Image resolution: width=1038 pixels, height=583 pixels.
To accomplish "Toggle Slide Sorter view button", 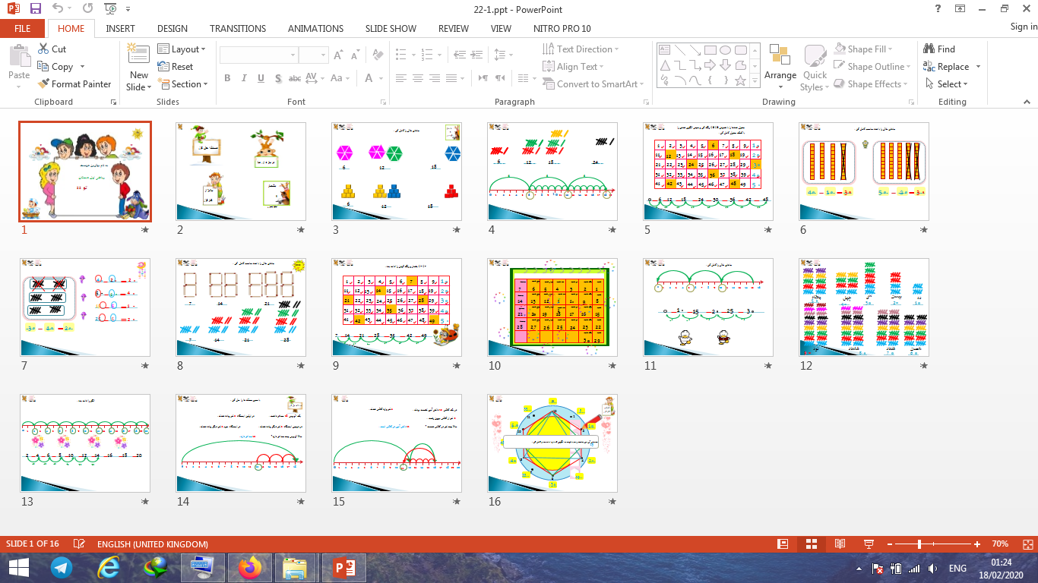I will pos(811,544).
